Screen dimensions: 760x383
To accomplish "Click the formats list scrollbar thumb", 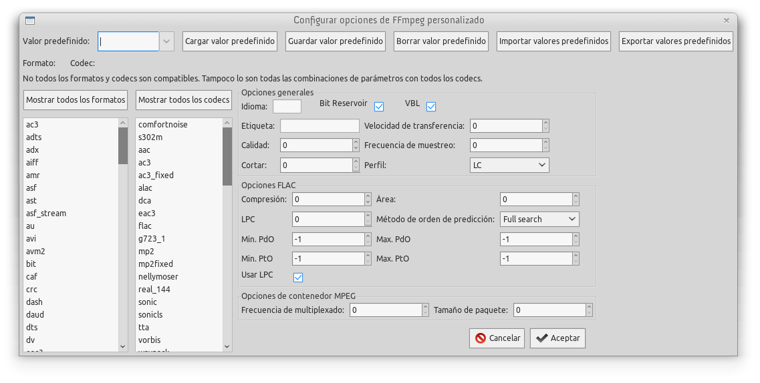I will click(122, 145).
